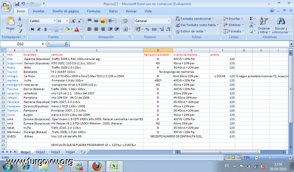Open the Fórmulas tab
The height and width of the screenshot is (172, 294).
coord(94,11)
